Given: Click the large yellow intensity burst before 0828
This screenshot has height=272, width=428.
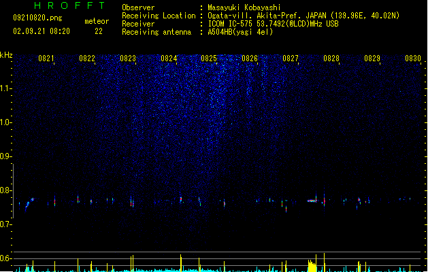Looking at the screenshot, I should pyautogui.click(x=312, y=266).
